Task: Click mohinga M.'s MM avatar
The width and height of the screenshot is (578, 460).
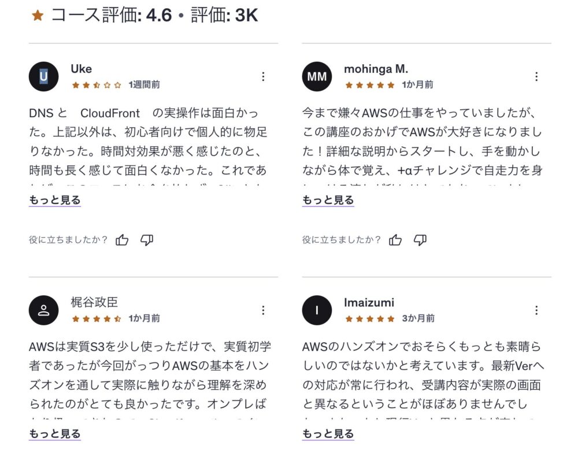Action: tap(317, 77)
